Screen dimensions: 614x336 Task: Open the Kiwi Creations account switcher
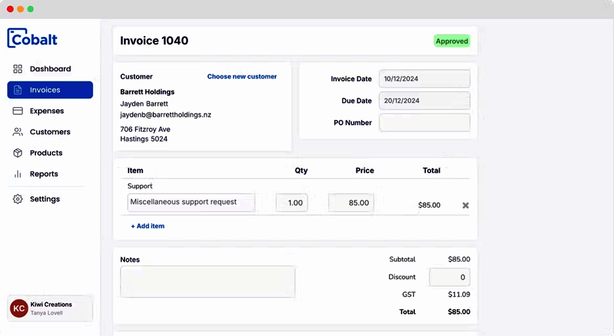click(x=50, y=308)
